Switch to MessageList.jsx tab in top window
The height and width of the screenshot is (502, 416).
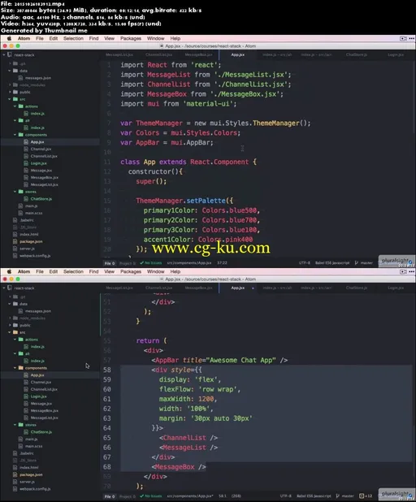coord(119,54)
